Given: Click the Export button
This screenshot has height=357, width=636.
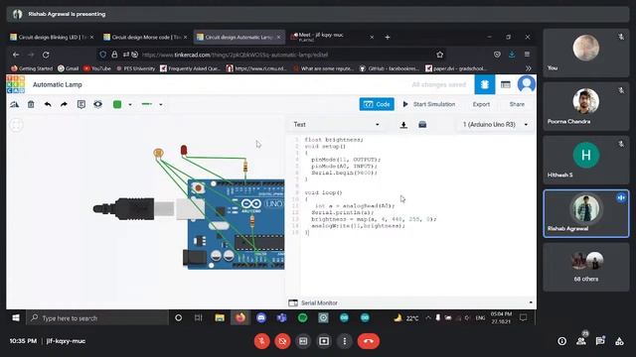Looking at the screenshot, I should coord(481,104).
